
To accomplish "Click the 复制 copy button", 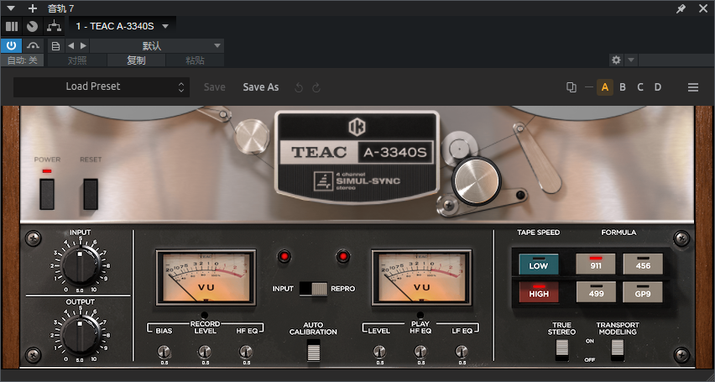I will point(136,60).
